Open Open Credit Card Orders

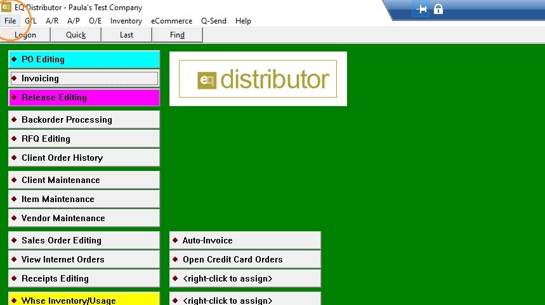[245, 259]
